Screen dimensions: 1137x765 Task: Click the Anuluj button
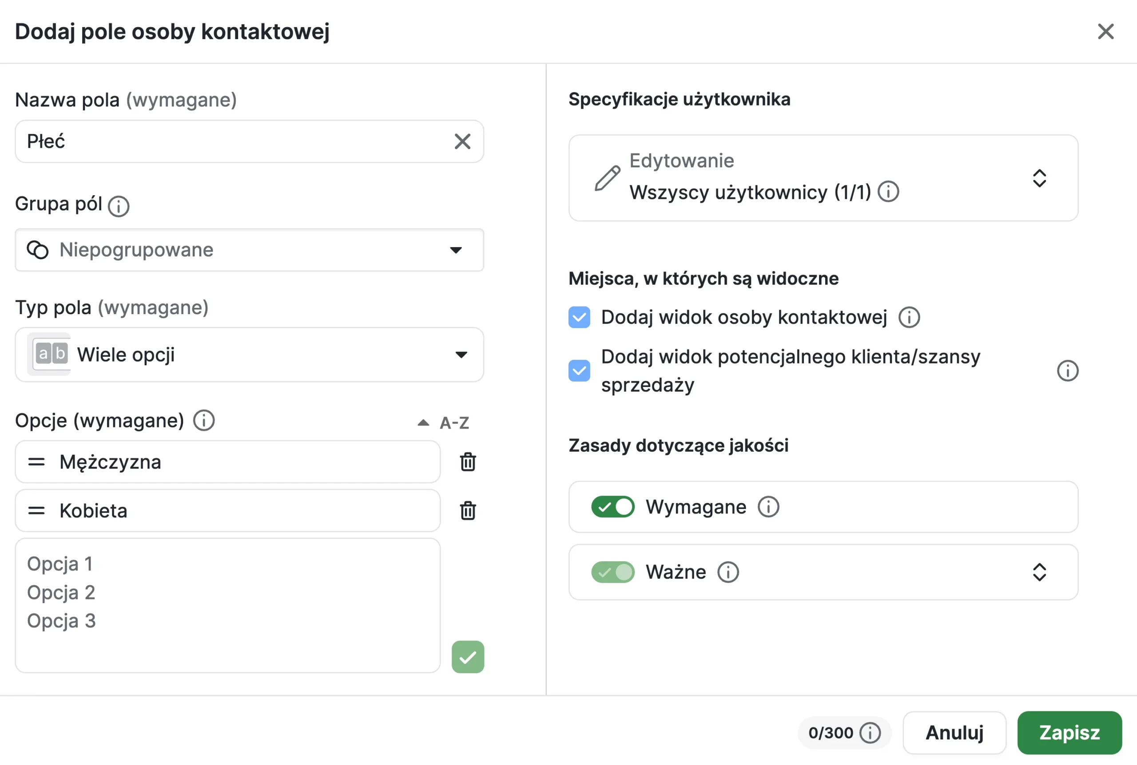[954, 733]
